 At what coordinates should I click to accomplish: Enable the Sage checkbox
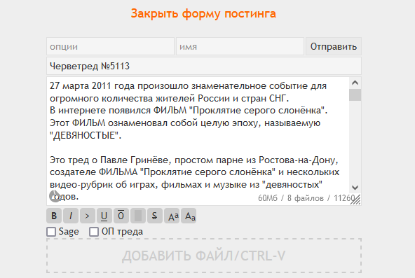(x=51, y=232)
